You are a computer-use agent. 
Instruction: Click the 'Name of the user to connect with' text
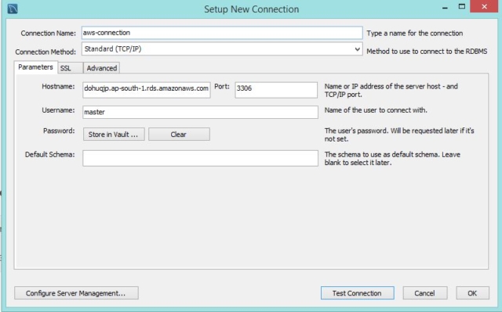[x=376, y=110]
